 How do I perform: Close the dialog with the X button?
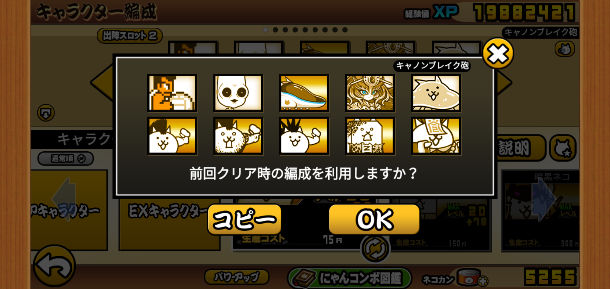tap(498, 53)
